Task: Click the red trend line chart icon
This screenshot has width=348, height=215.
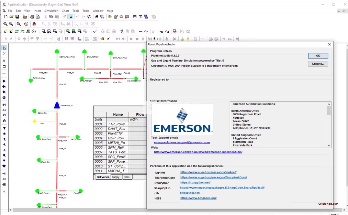Action: 174,31
